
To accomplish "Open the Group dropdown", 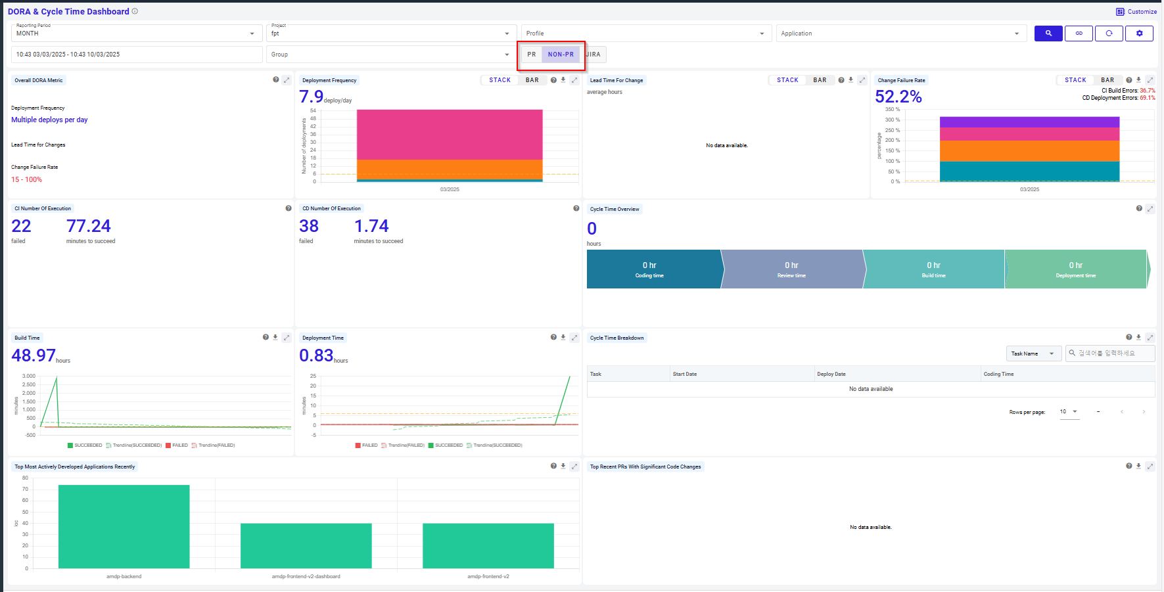I will [x=392, y=55].
